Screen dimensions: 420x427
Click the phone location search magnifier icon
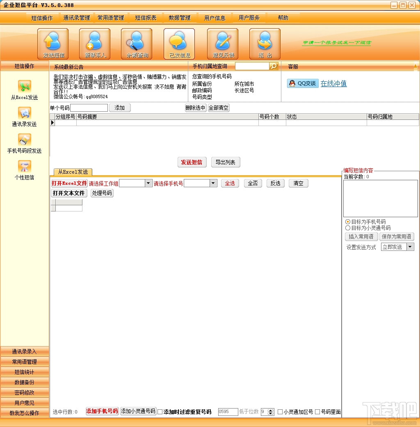274,66
